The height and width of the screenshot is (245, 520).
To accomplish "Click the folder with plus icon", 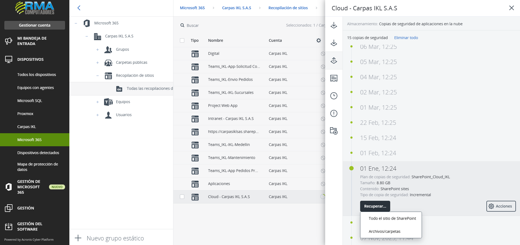I will (334, 131).
